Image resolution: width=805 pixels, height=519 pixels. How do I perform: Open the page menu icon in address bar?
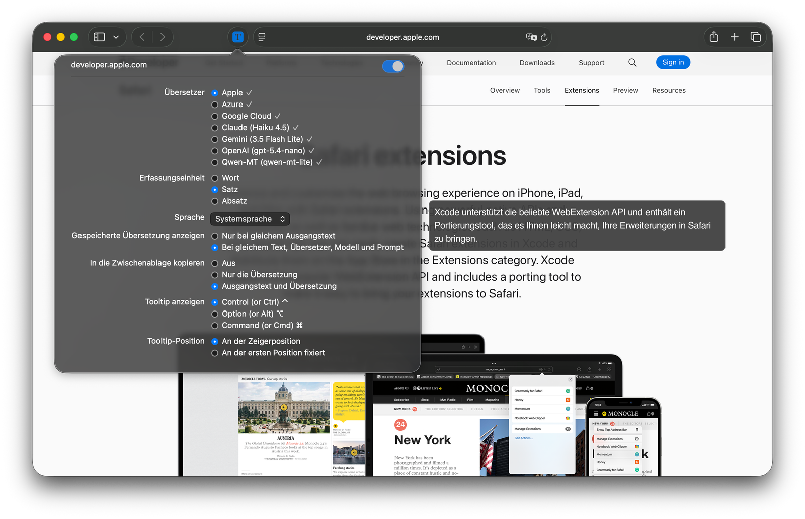point(262,37)
